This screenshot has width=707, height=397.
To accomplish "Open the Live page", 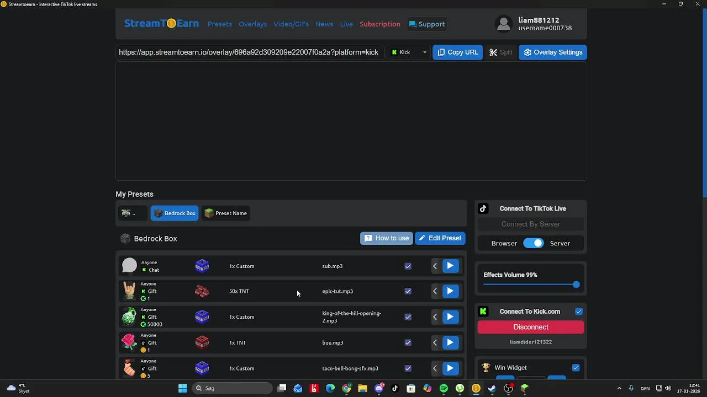I will pyautogui.click(x=346, y=24).
